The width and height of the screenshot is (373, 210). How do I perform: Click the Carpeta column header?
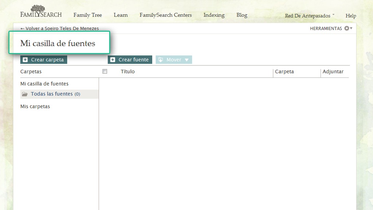coord(284,72)
